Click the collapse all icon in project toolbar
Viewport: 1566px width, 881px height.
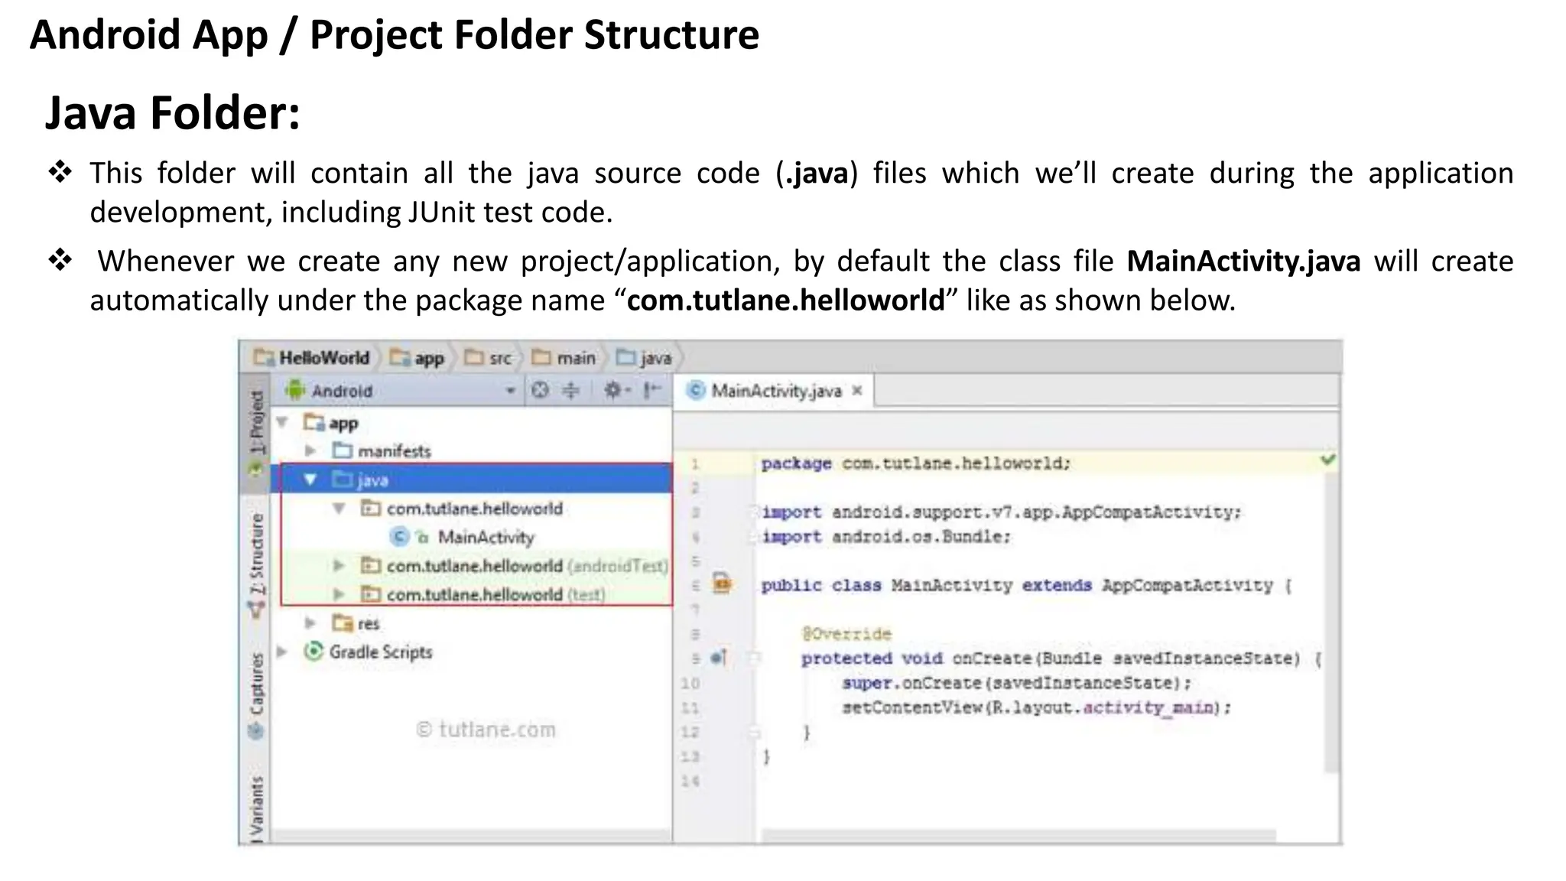[571, 391]
